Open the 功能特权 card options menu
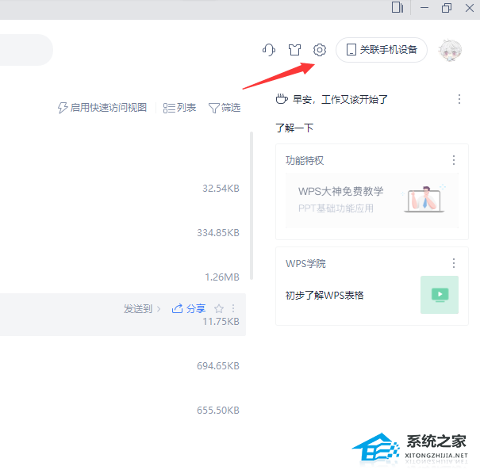 454,160
